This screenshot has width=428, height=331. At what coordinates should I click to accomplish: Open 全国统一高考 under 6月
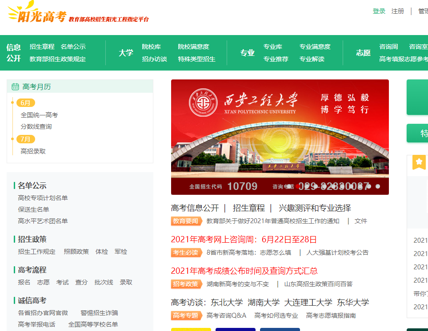[39, 115]
